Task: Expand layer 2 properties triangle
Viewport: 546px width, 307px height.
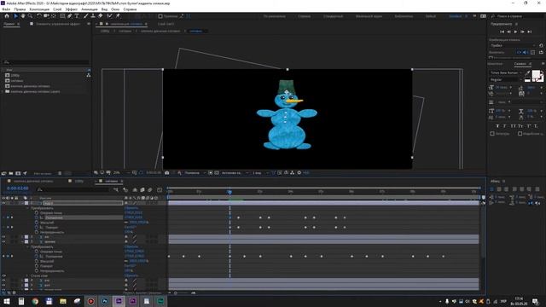Action: pos(22,237)
